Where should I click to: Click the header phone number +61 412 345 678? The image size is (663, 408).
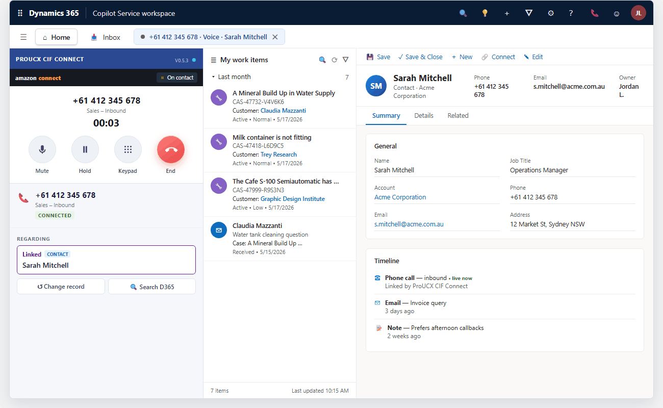click(493, 91)
